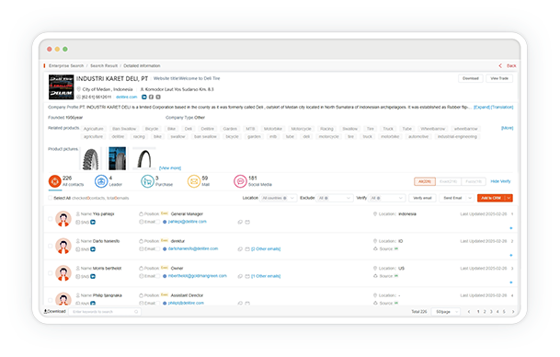Toggle Email box in Owner row
This screenshot has width=560, height=357.
click(x=157, y=276)
